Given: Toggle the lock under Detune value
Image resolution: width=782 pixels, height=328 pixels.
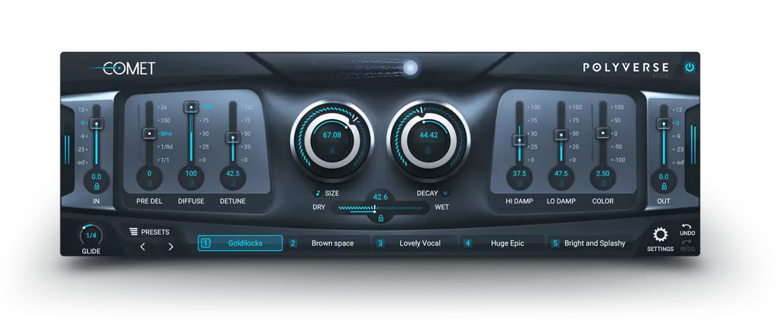Looking at the screenshot, I should [x=233, y=182].
